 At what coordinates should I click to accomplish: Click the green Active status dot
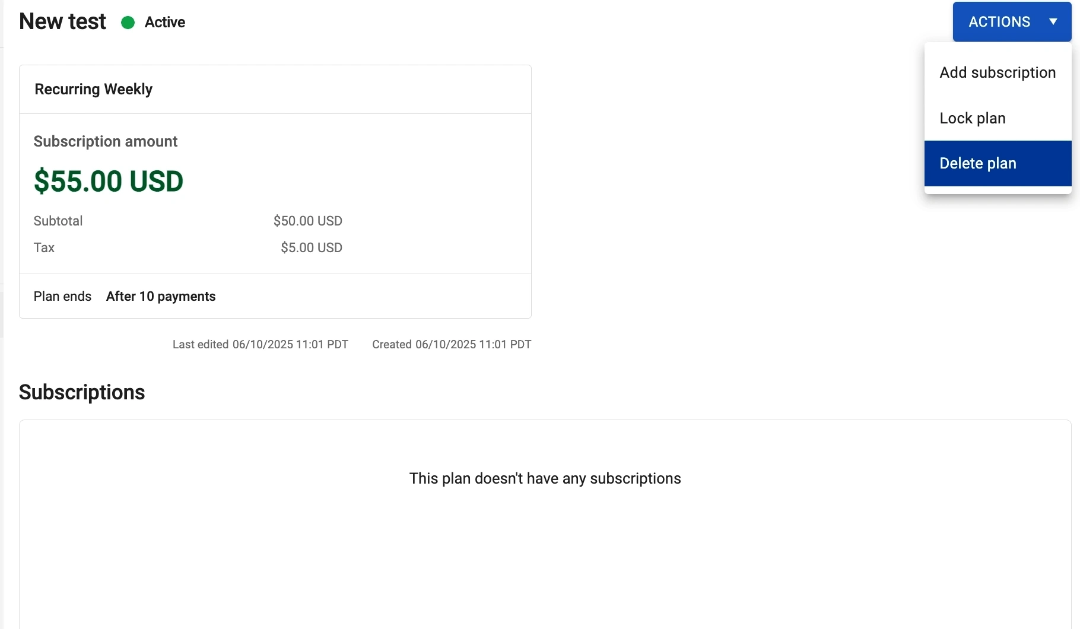[128, 23]
